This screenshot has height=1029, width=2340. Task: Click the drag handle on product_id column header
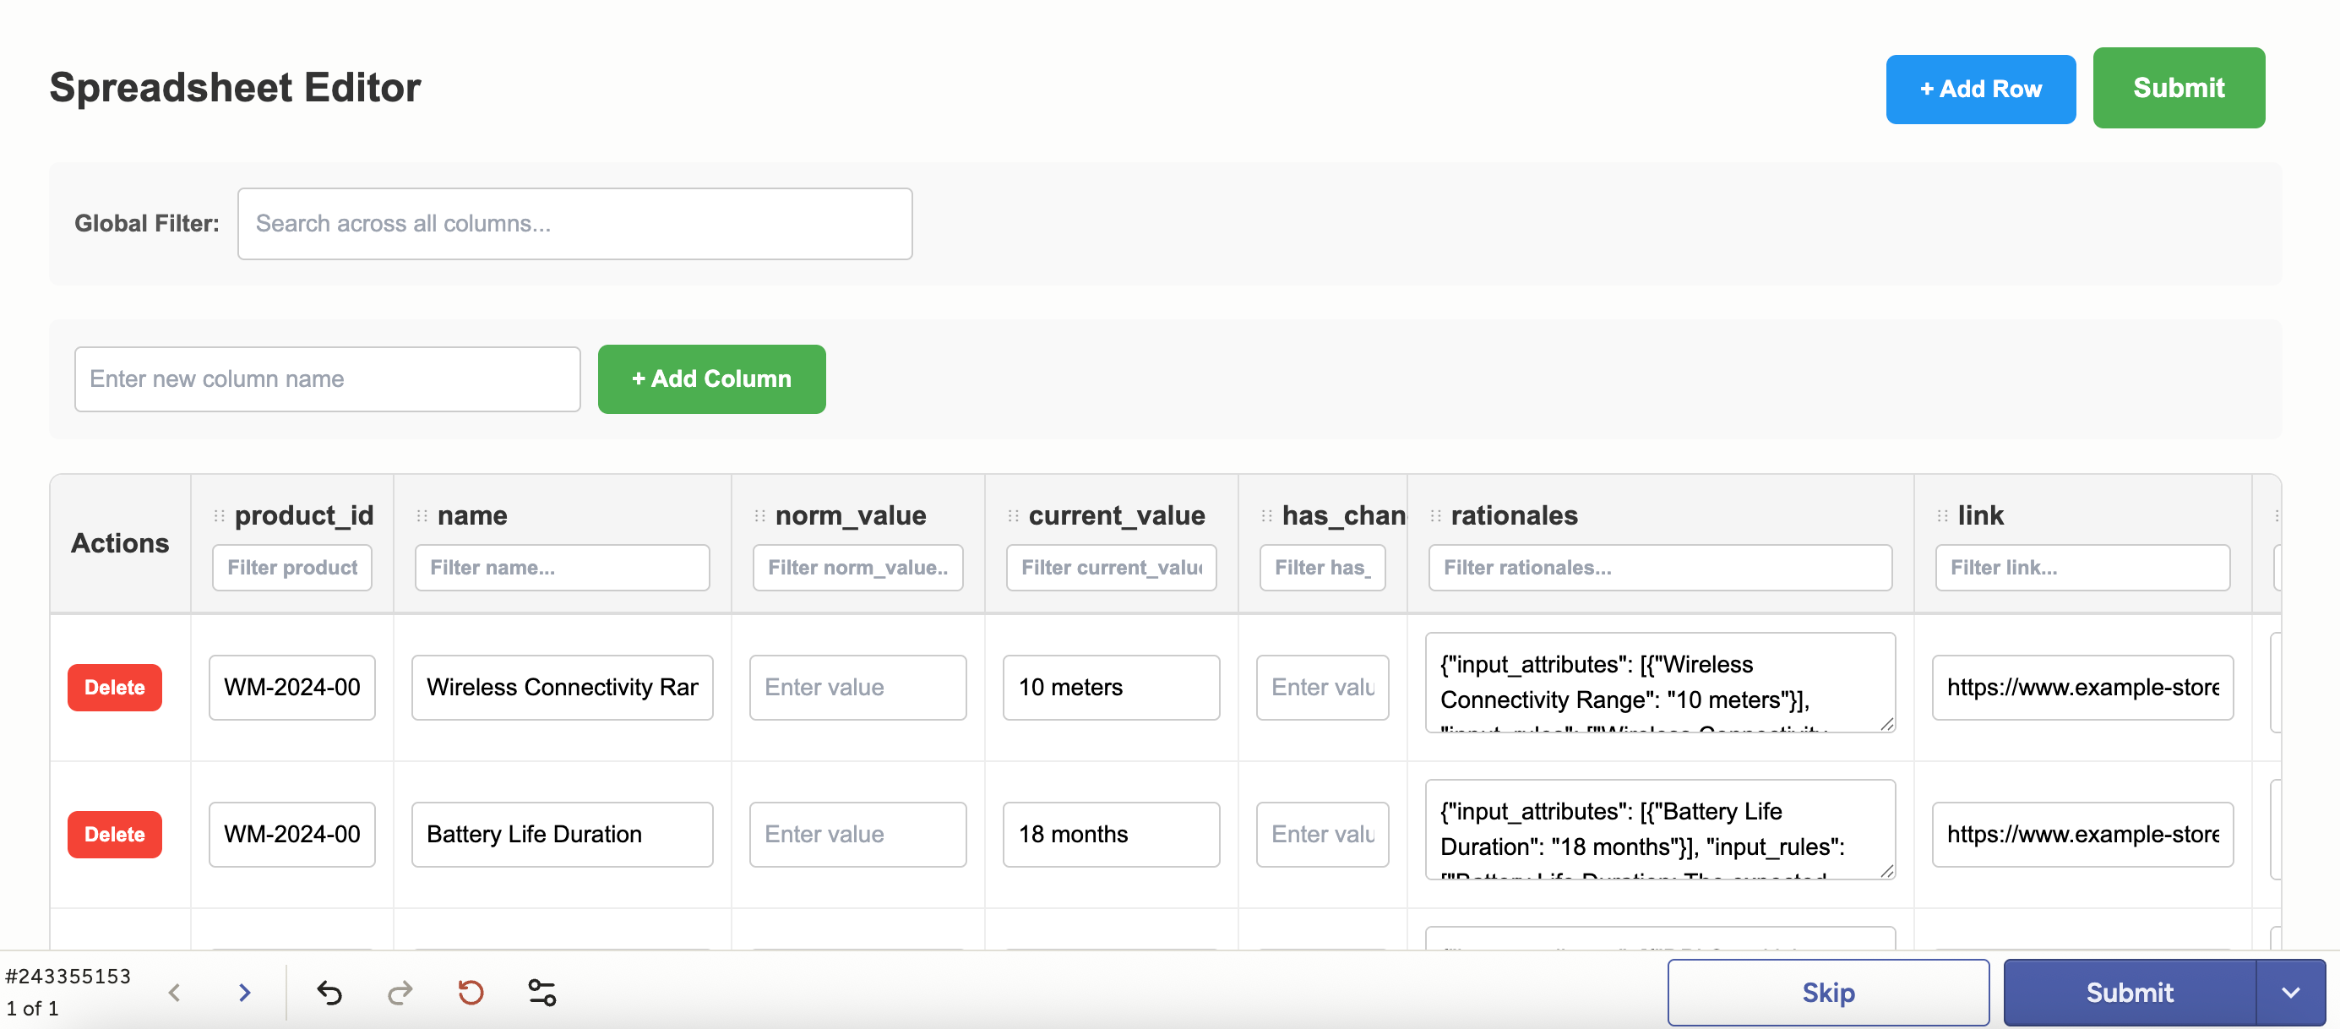click(x=218, y=514)
